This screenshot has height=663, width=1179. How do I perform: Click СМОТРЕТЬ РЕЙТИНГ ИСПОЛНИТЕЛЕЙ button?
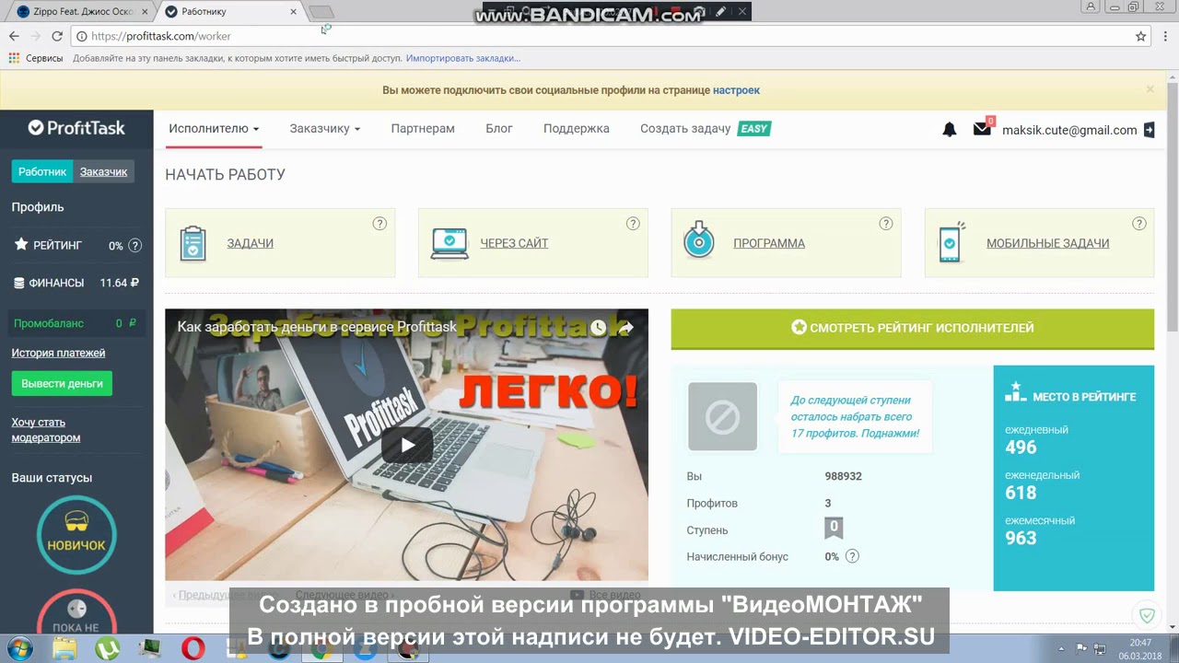(x=913, y=328)
